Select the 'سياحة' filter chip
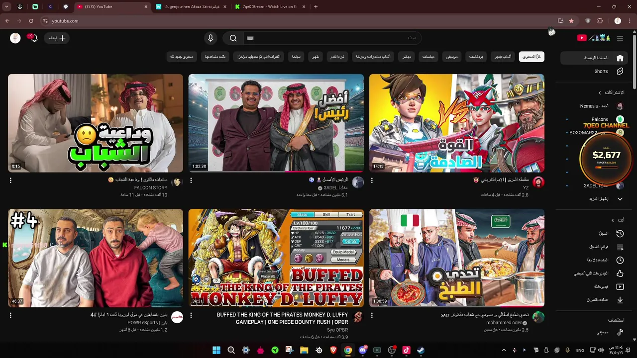Screen dimensions: 637x358 point(296,57)
